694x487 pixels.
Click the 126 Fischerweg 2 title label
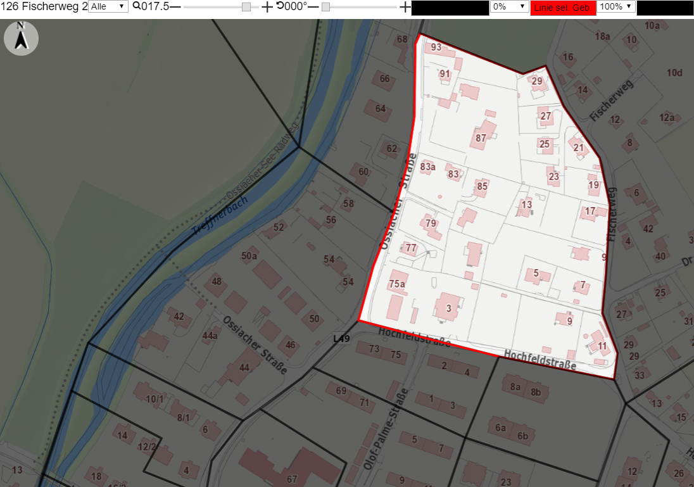[x=44, y=6]
